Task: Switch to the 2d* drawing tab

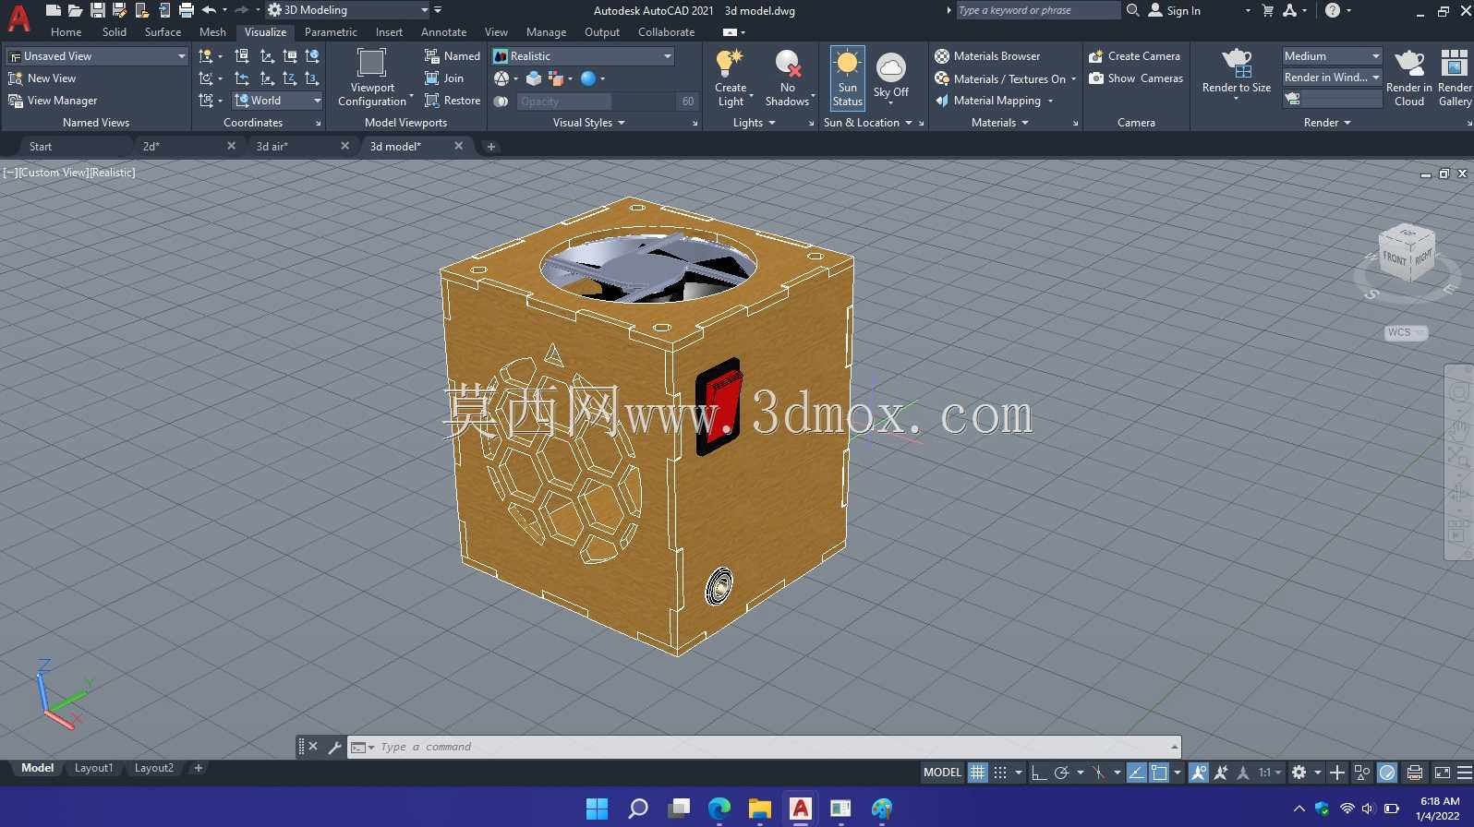Action: pos(151,147)
